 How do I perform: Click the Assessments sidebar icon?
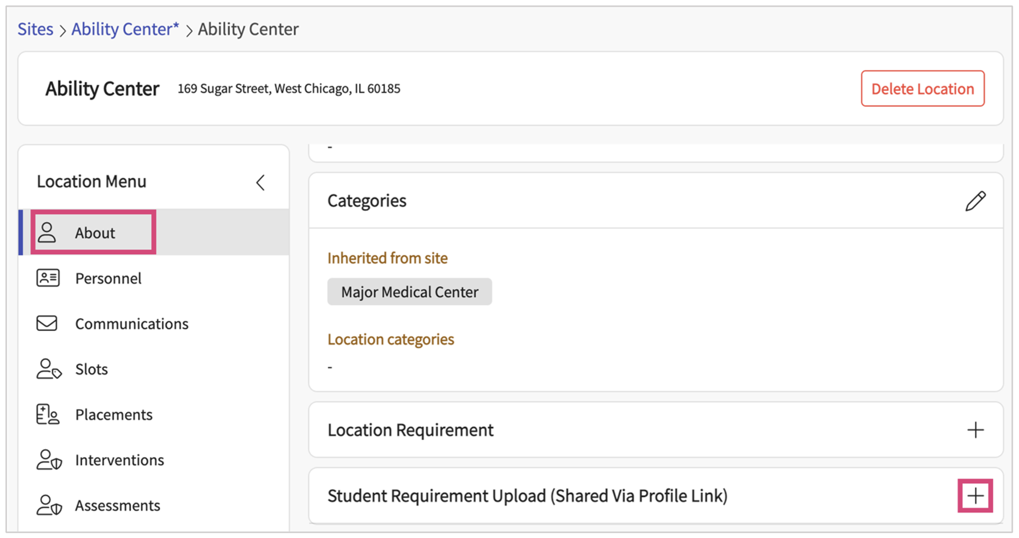49,505
